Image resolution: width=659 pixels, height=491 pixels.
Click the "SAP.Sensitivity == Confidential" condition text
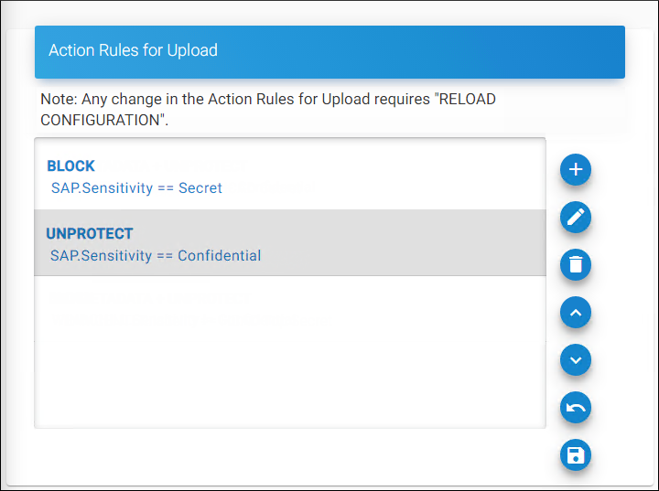tap(156, 256)
